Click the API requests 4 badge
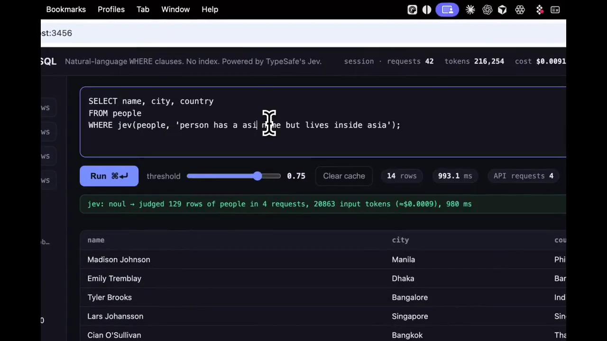The image size is (607, 341). click(x=524, y=176)
